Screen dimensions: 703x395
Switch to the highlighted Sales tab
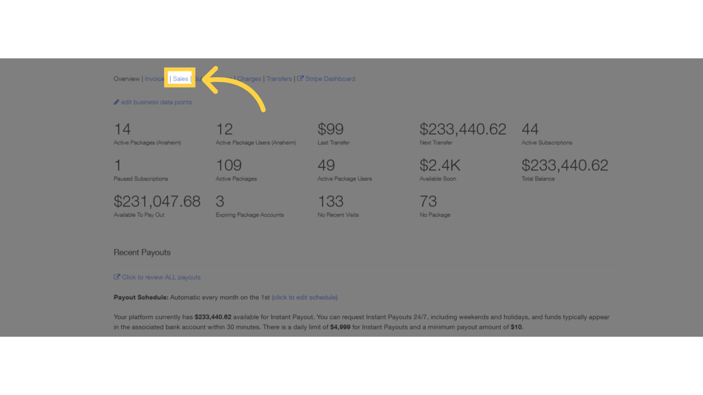pos(181,79)
